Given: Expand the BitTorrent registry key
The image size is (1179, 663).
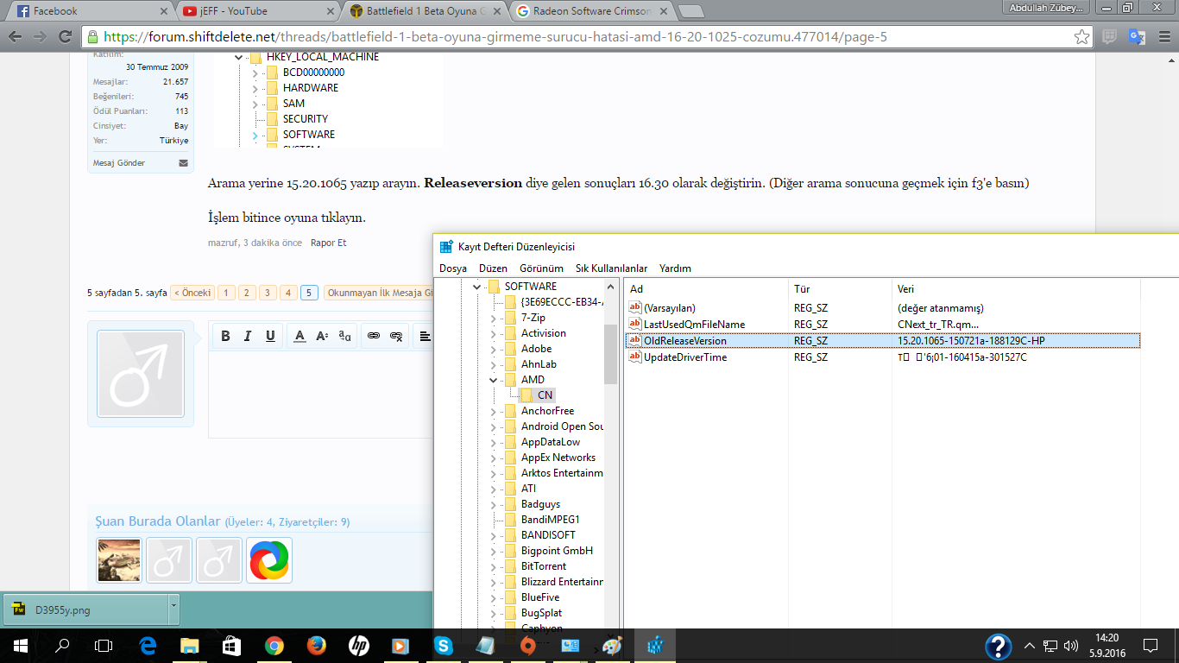Looking at the screenshot, I should click(493, 566).
